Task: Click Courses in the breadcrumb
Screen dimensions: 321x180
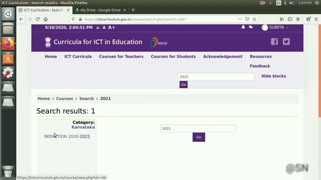Action: pos(65,98)
